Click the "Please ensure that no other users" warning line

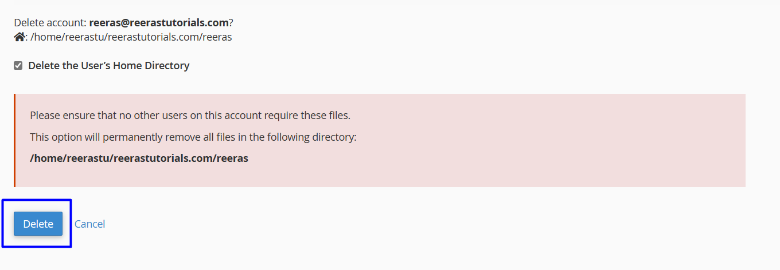(x=190, y=116)
